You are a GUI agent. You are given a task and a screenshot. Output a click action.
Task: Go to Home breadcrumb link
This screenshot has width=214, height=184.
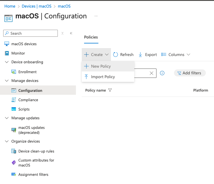10,6
